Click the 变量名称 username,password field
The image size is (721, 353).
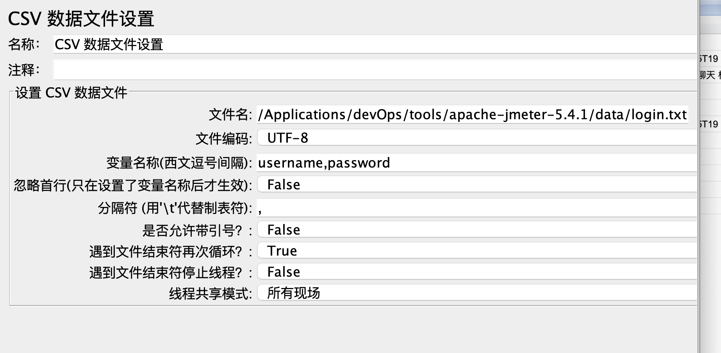coord(477,163)
